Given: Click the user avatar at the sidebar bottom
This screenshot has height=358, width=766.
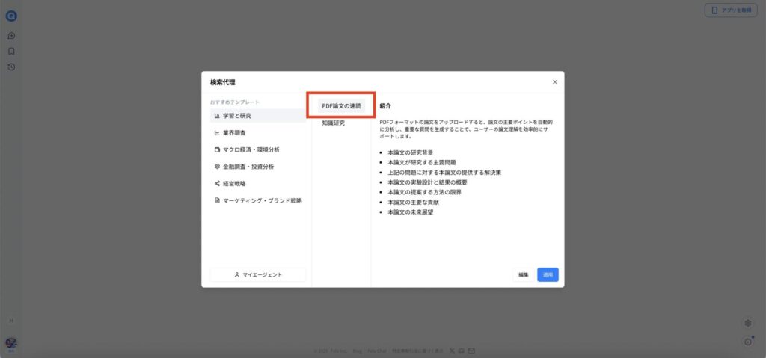Looking at the screenshot, I should point(11,343).
